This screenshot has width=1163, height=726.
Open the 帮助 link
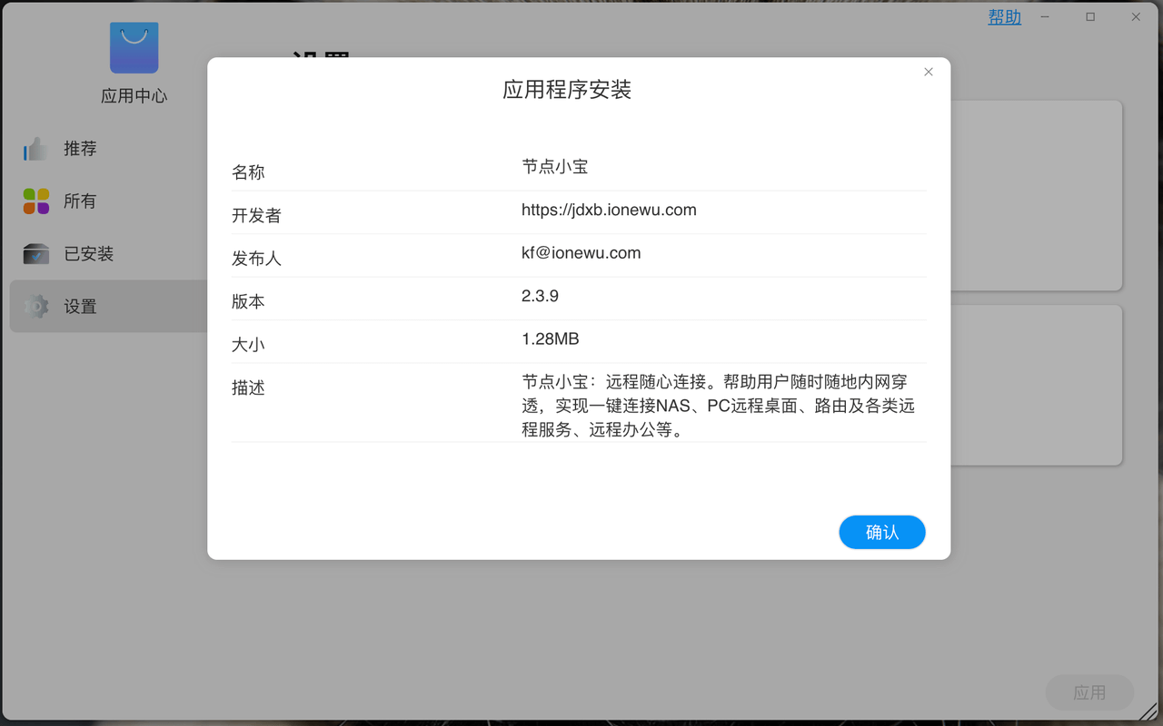pos(1004,17)
